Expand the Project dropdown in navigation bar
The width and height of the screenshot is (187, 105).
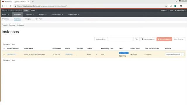point(6,14)
